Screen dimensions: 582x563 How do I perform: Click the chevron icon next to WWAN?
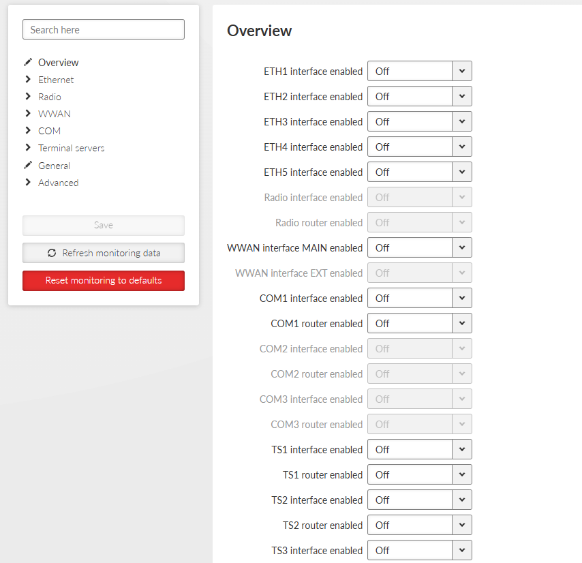tap(28, 114)
